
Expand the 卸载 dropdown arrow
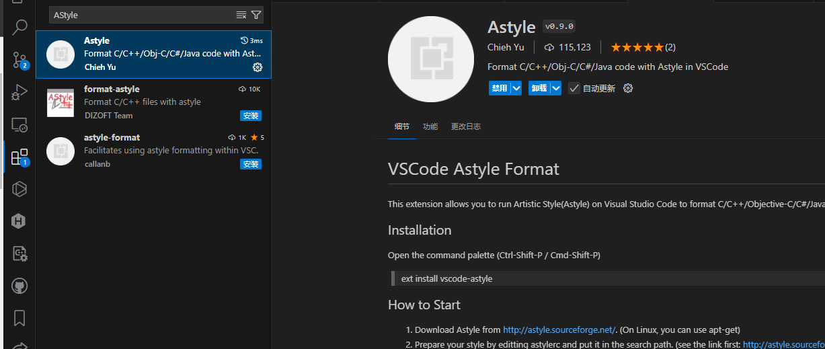(556, 88)
